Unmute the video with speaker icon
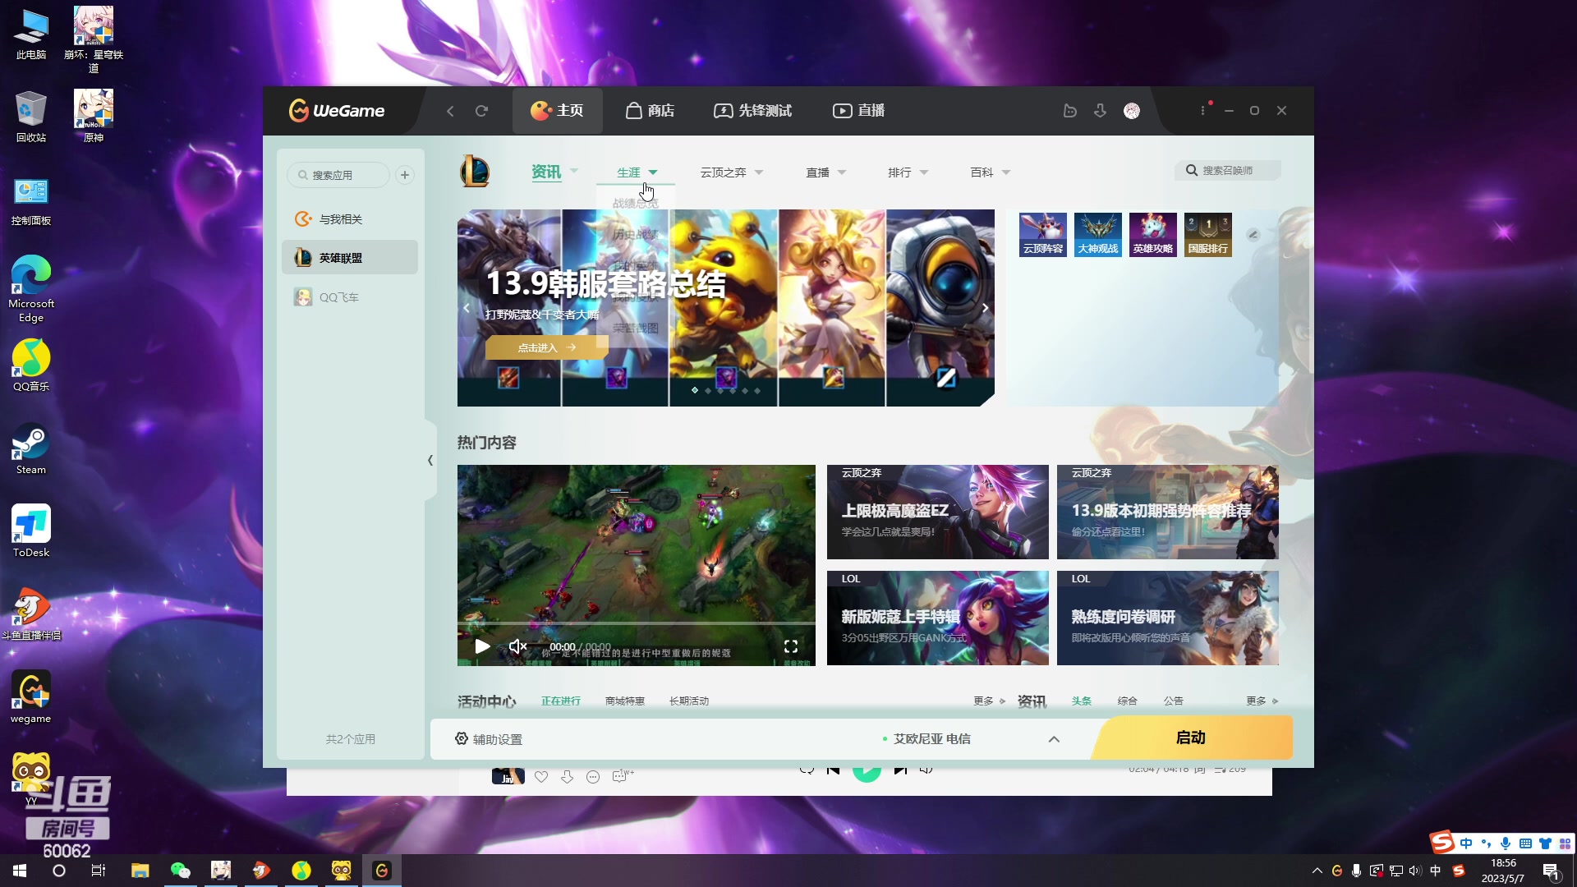 [517, 646]
